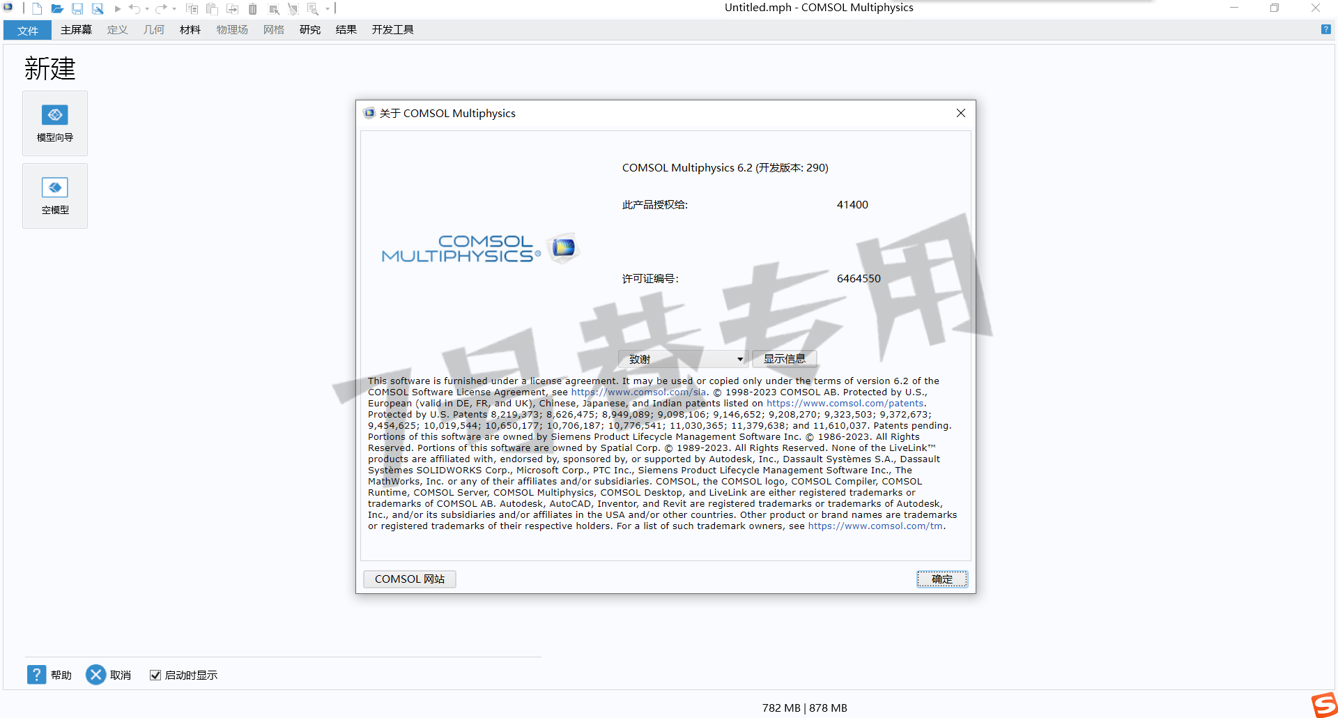Click the Find magnifier toolbar icon
Viewport: 1338px width, 718px height.
tap(313, 9)
